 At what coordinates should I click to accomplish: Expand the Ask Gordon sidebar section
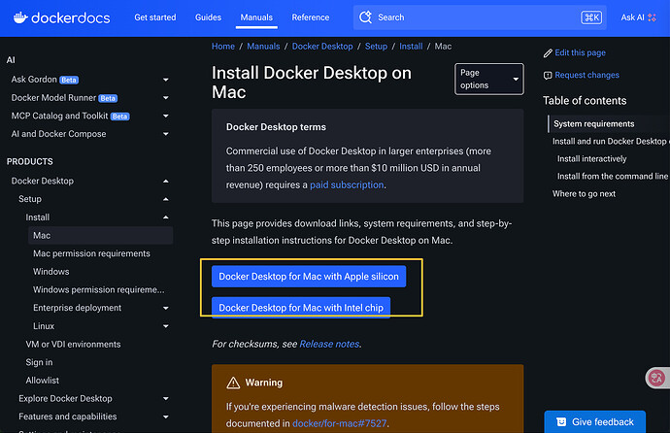[166, 80]
